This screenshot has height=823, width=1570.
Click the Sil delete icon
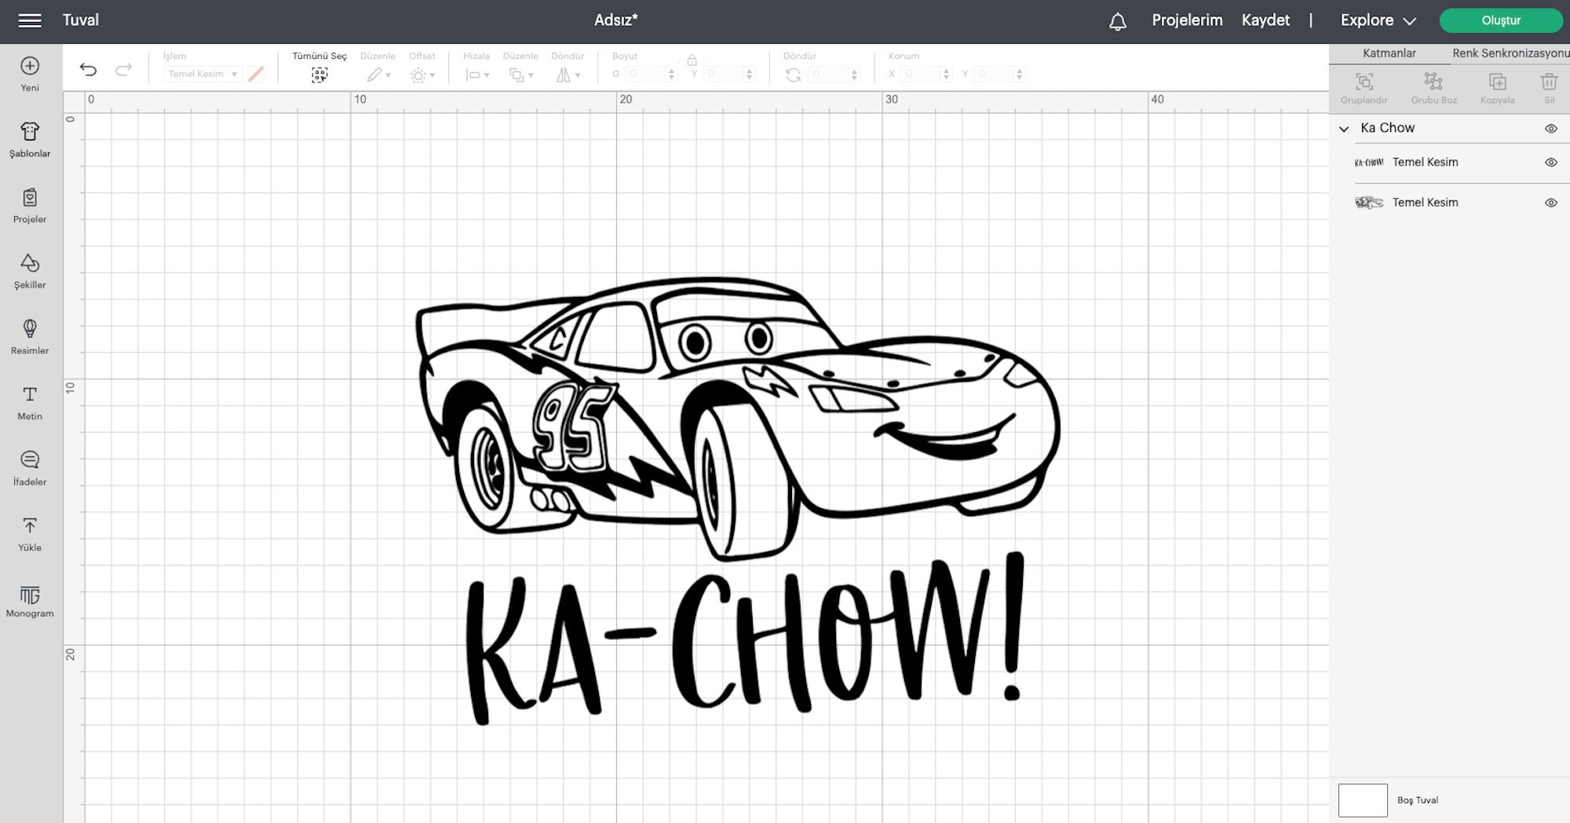[x=1550, y=86]
